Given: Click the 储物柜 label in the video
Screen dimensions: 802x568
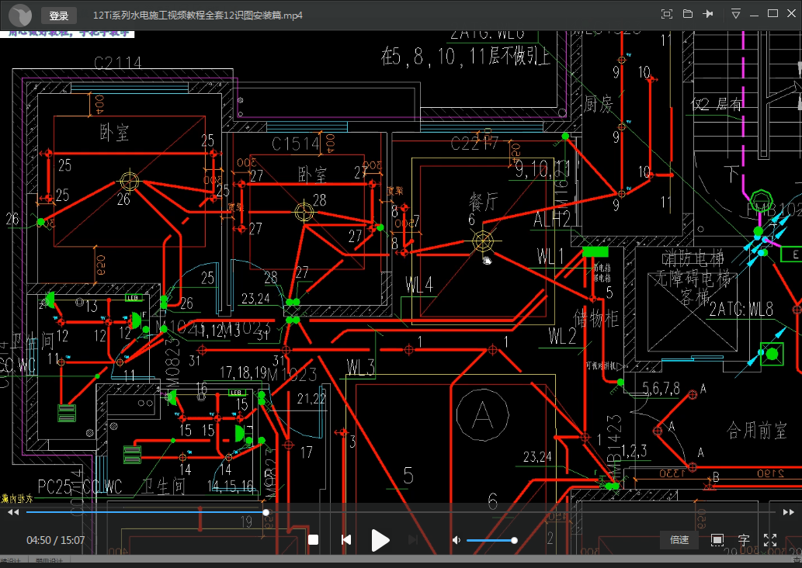Looking at the screenshot, I should (596, 319).
